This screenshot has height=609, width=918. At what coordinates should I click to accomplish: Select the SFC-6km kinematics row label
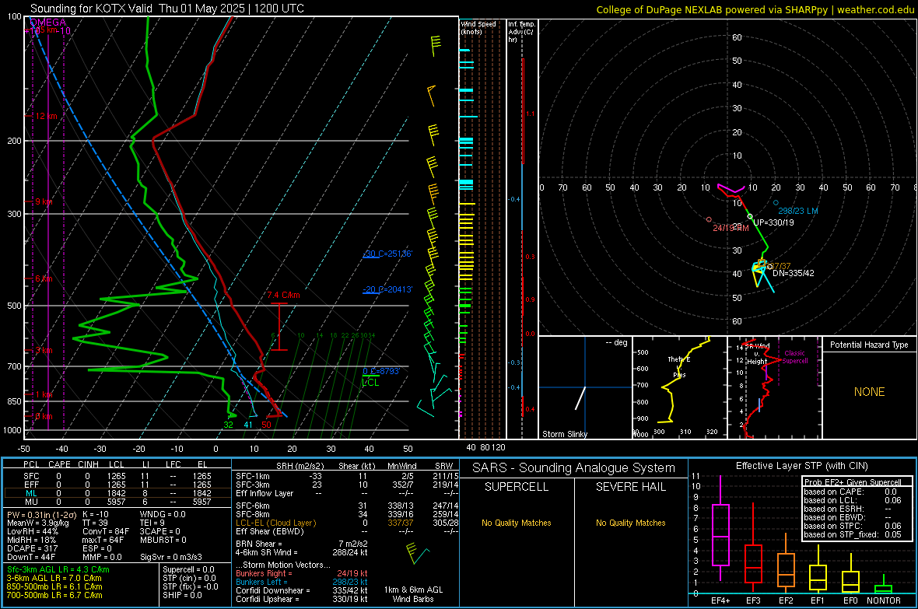coord(253,506)
